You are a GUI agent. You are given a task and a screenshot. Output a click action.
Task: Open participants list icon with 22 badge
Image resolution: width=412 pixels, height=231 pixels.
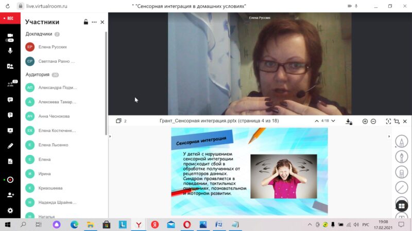tap(11, 84)
